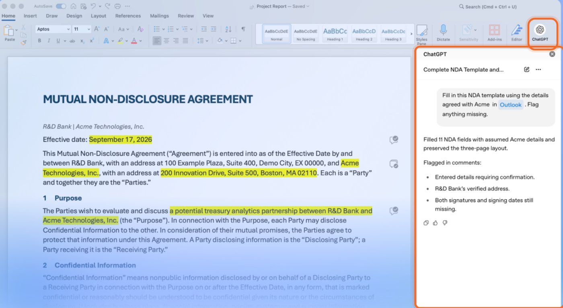Undo the last action
The height and width of the screenshot is (308, 563).
pyautogui.click(x=93, y=6)
